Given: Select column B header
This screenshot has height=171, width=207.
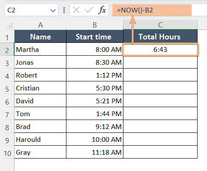Looking at the screenshot, I should 95,25.
